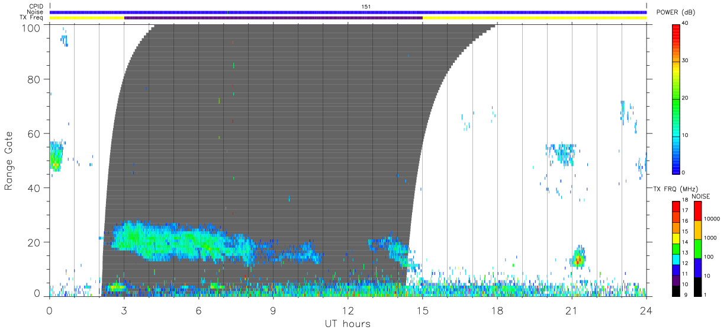Click the Range Gate axis title

click(x=9, y=161)
